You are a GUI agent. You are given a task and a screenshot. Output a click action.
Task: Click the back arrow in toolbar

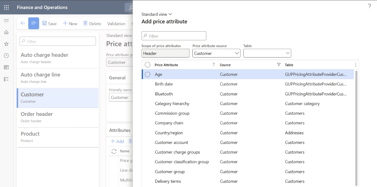pos(23,23)
